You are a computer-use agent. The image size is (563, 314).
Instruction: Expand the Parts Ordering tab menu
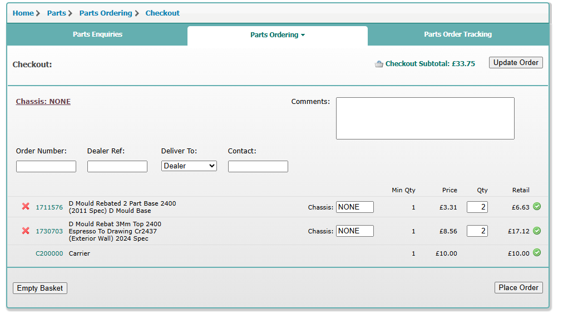coord(277,35)
